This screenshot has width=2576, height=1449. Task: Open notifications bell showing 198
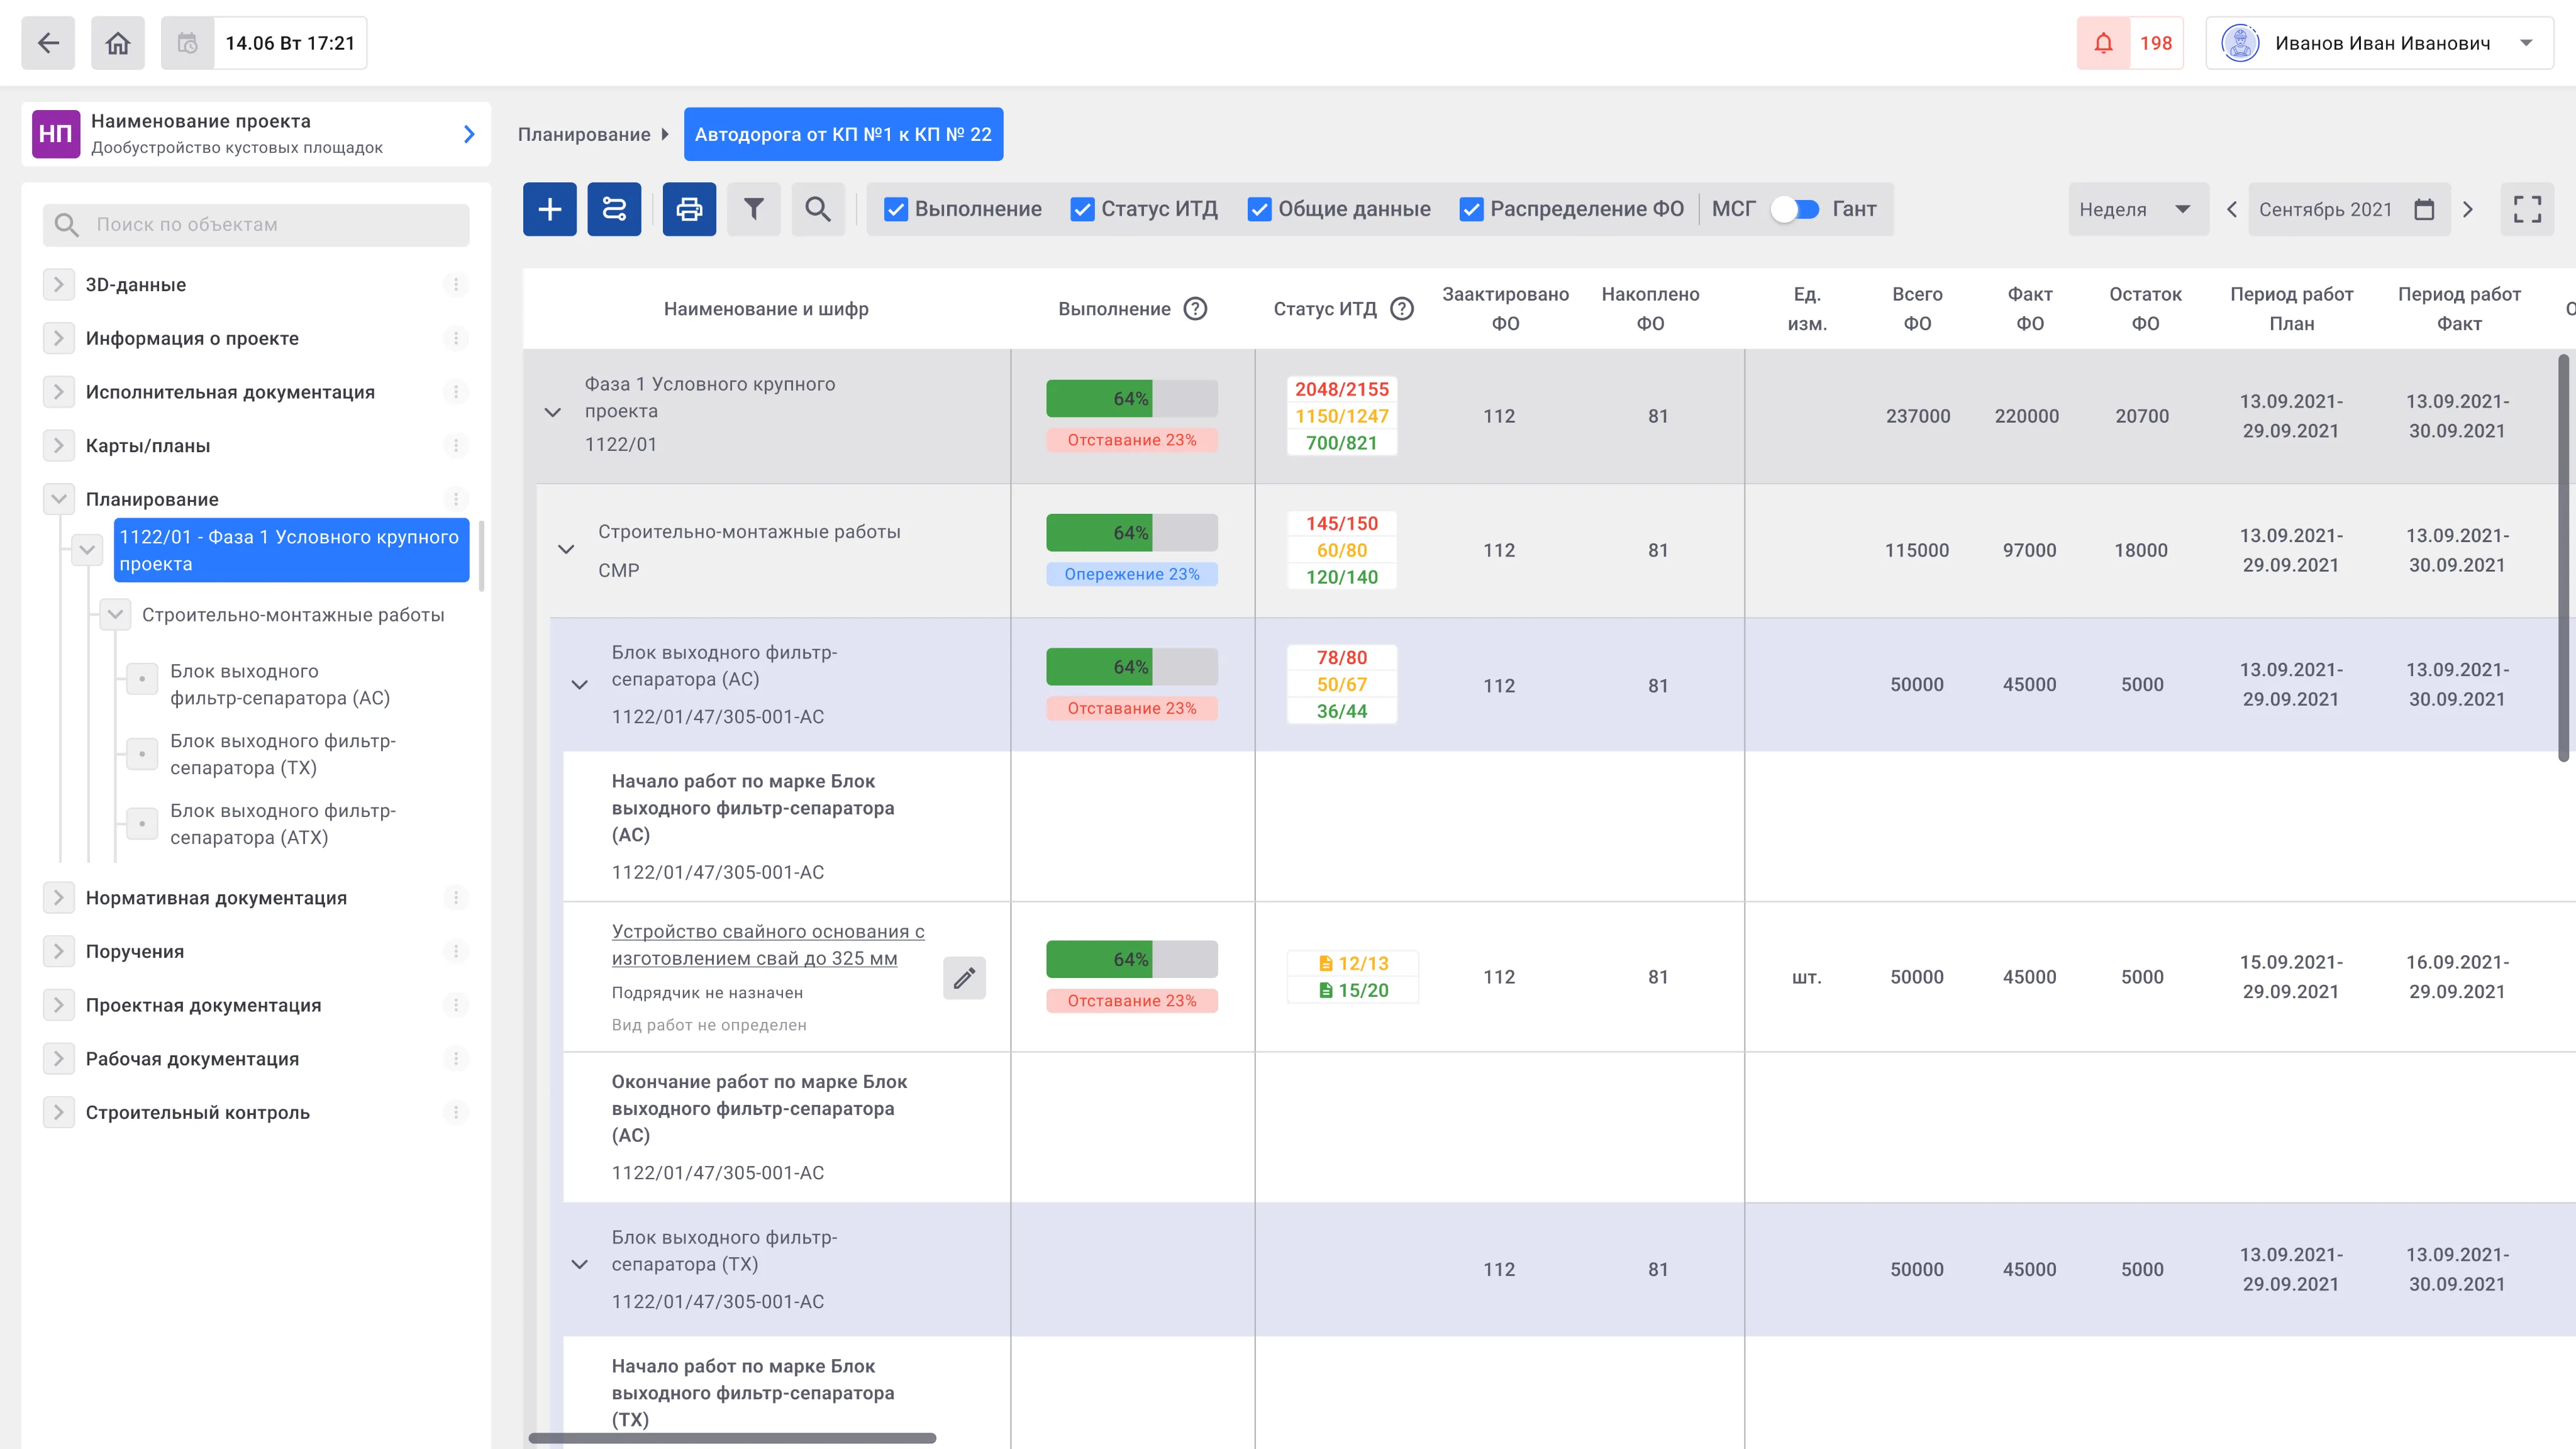click(x=2130, y=43)
